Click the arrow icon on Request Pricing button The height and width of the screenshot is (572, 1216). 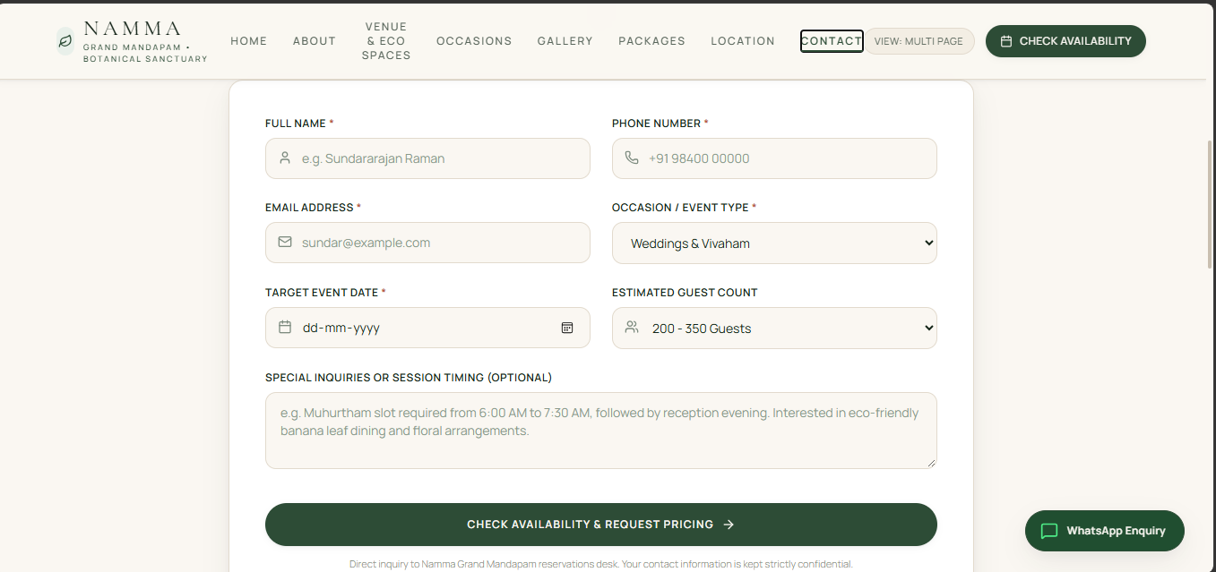click(729, 525)
